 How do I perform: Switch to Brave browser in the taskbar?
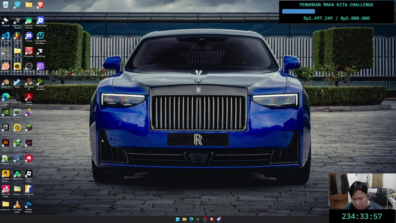[212, 219]
